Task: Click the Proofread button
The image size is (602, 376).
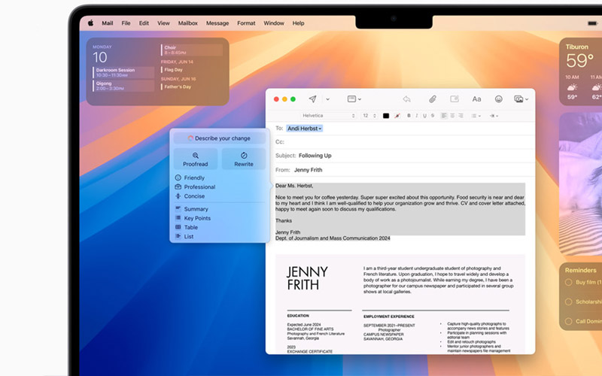Action: pyautogui.click(x=196, y=159)
